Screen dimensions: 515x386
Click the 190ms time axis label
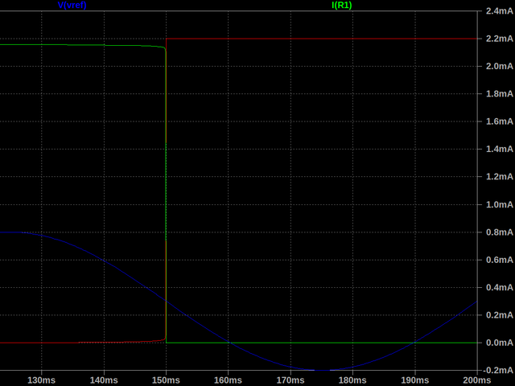(x=415, y=380)
